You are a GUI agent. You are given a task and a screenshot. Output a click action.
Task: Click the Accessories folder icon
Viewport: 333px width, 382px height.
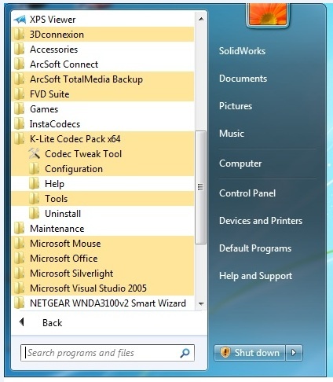(x=20, y=50)
